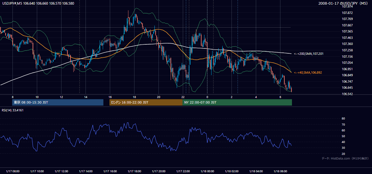Select the 1/17 16:00 time label
Screen dimensions: 372x174
(110, 171)
